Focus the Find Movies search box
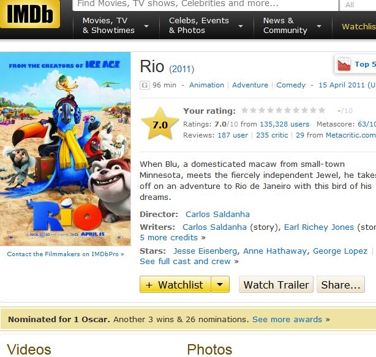This screenshot has height=357, width=376. click(x=206, y=5)
